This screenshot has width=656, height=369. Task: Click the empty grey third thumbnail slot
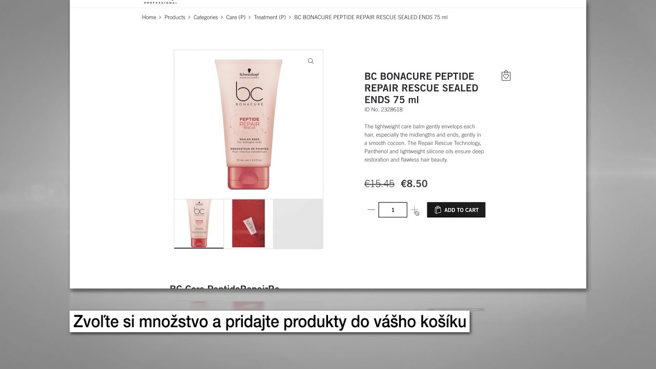click(298, 223)
